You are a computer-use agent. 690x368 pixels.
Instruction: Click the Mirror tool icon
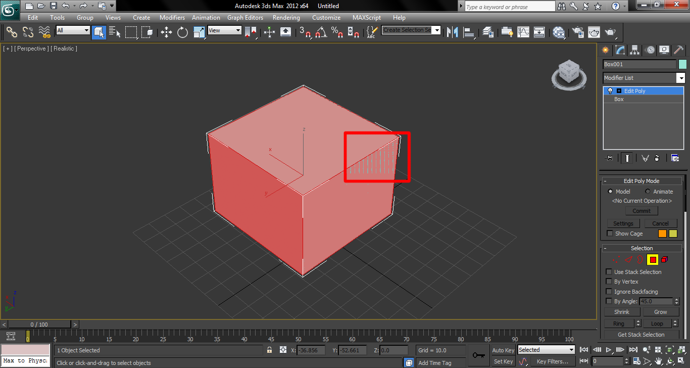point(453,32)
